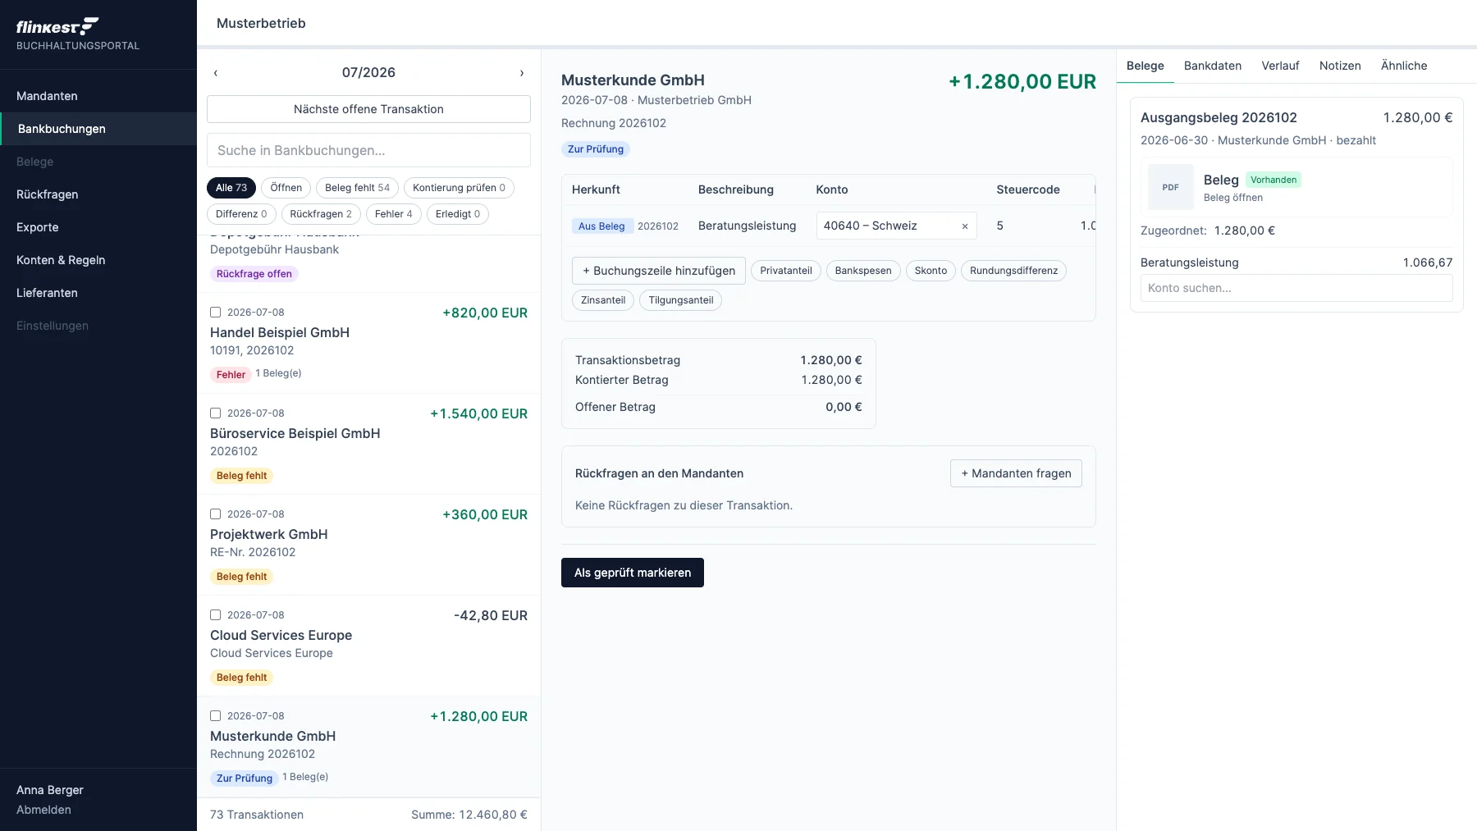Switch to the Ähnliche tab
Viewport: 1477px width, 831px height.
(x=1404, y=66)
